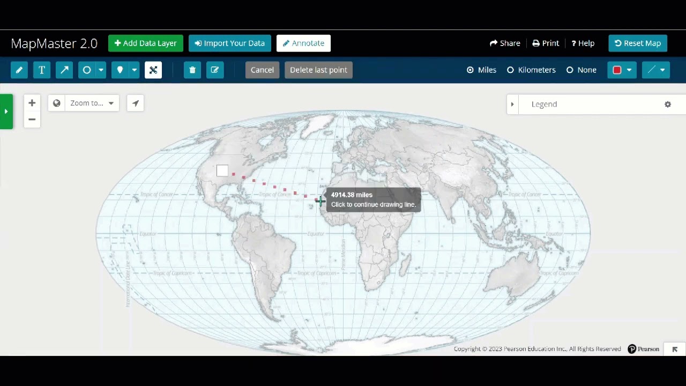
Task: Click Add Data Layer button
Action: click(146, 43)
